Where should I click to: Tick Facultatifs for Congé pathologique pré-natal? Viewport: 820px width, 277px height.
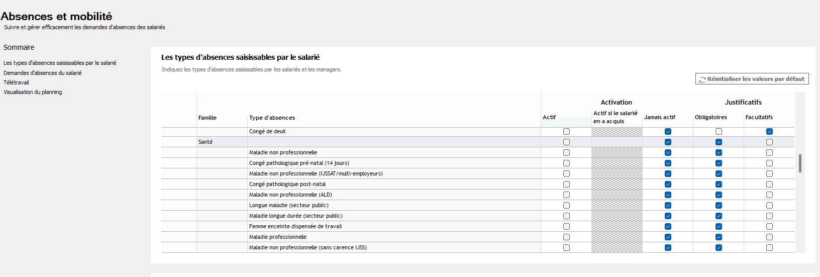pyautogui.click(x=769, y=163)
